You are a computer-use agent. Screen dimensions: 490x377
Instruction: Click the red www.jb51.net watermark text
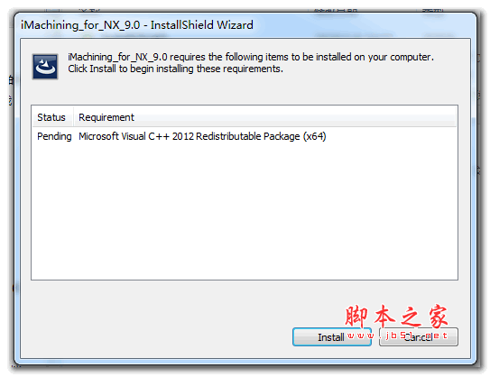pos(397,336)
